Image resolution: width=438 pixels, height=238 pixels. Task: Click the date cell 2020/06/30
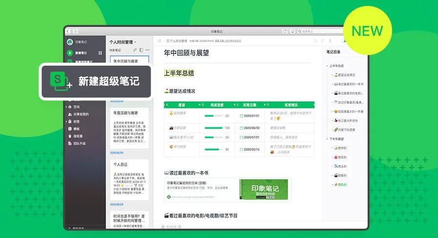click(x=252, y=128)
